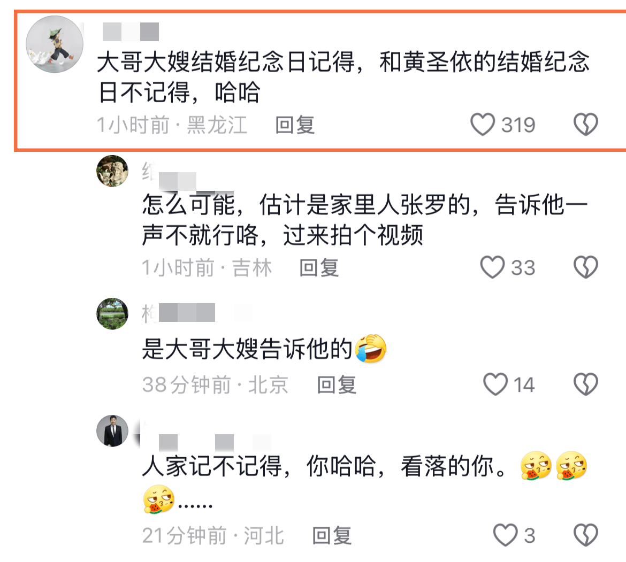Like the 北京 reply with 14 likes
The height and width of the screenshot is (562, 626).
coord(495,384)
